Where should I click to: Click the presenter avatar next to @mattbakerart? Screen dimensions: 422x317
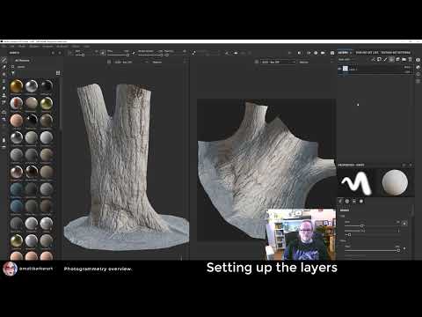click(10, 269)
